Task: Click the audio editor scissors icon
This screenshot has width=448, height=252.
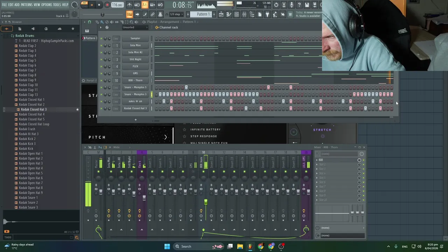Action: (284, 5)
